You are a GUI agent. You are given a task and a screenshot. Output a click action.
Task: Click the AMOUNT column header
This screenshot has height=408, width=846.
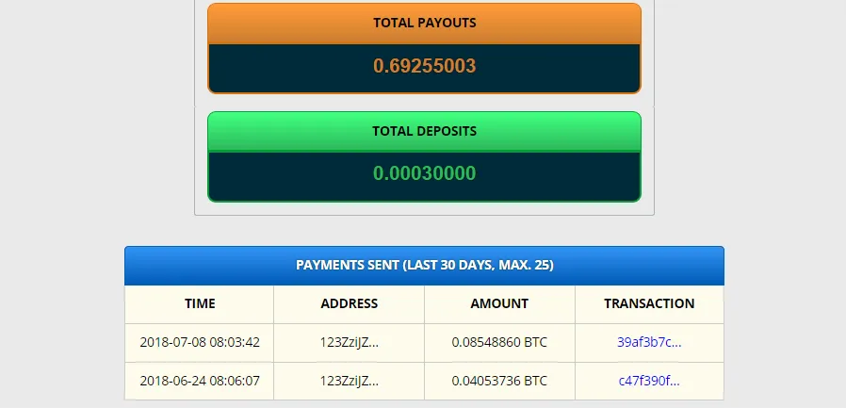click(499, 303)
